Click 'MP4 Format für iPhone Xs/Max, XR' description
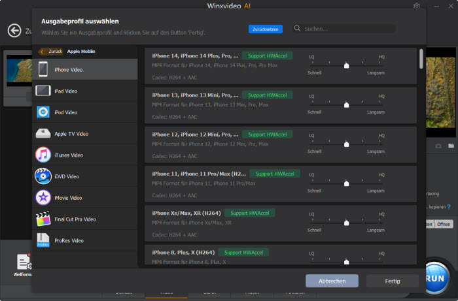The width and height of the screenshot is (458, 301). pos(192,223)
